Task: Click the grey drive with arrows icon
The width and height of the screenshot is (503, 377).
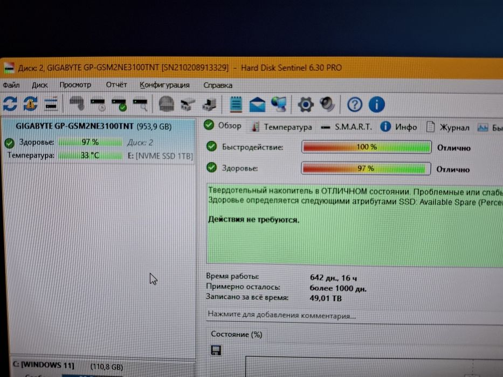Action: coord(188,105)
